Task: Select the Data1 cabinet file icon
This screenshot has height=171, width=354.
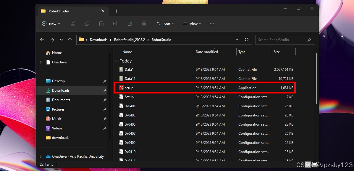Action: [x=121, y=69]
